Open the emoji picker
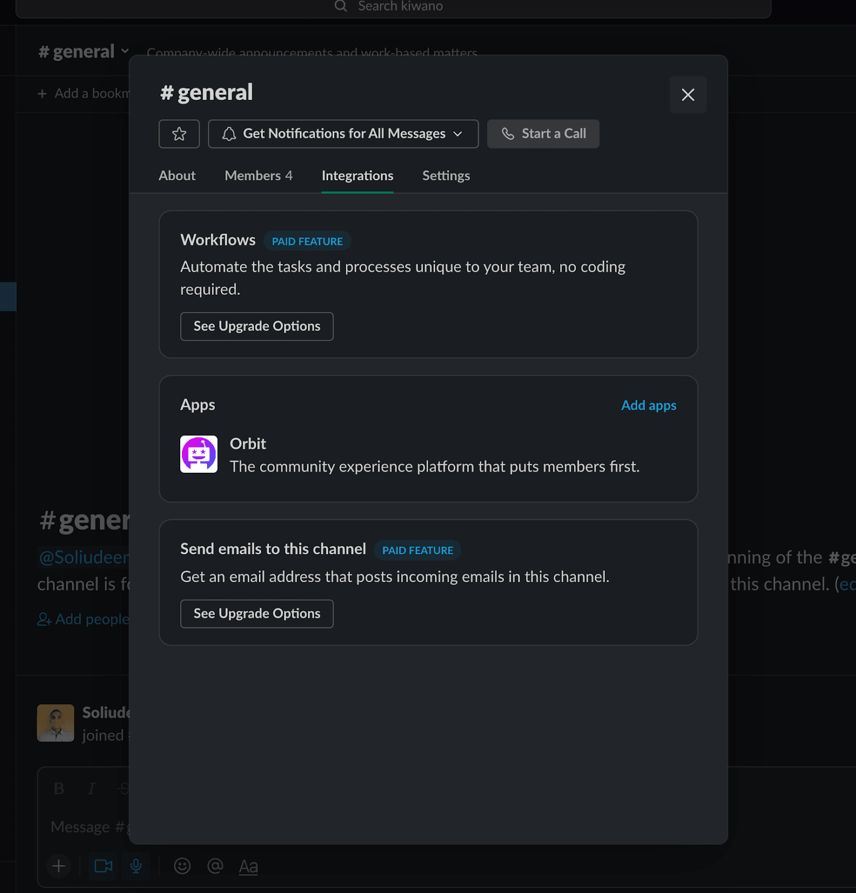 (182, 866)
